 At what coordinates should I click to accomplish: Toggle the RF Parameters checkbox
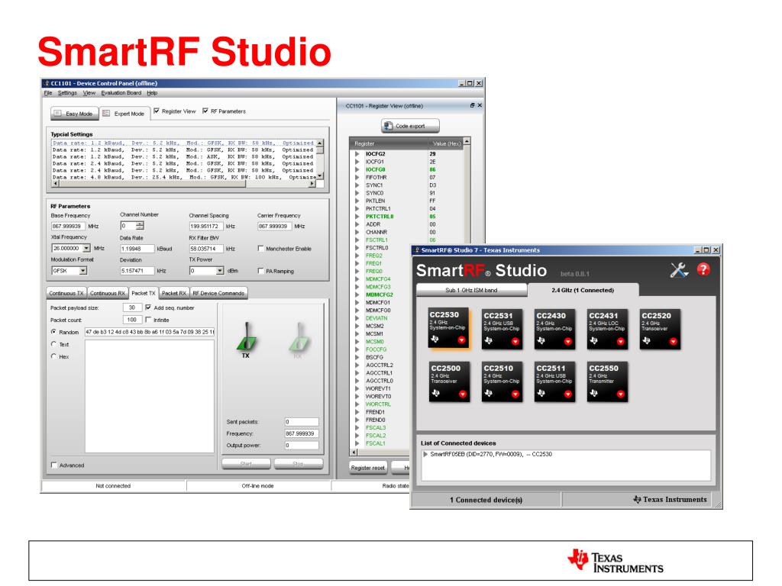tap(205, 111)
